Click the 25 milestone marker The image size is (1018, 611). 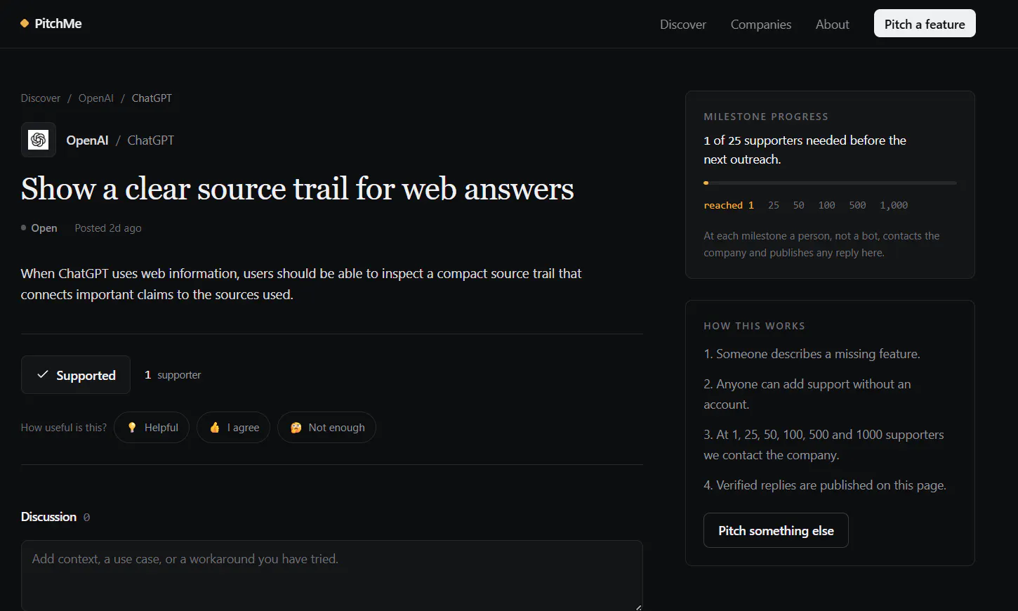774,205
